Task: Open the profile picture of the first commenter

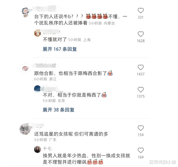Action: pos(25,12)
